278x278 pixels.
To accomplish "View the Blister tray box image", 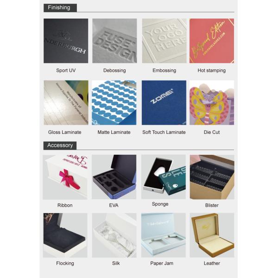I will coord(212,177).
